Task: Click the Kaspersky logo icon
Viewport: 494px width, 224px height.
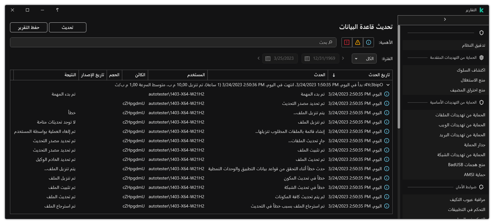Action: (x=482, y=10)
